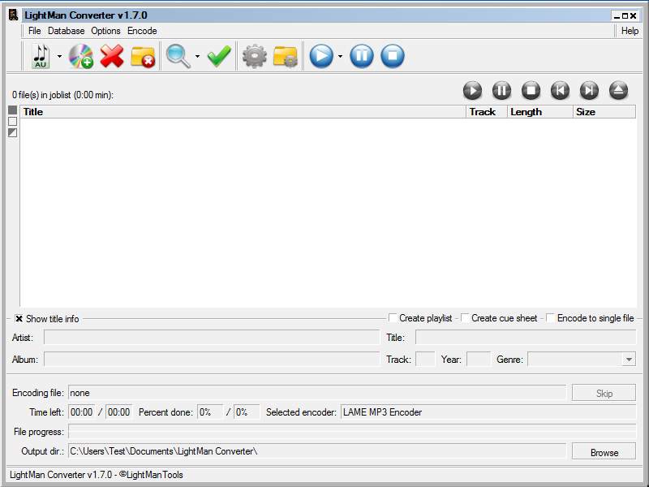Click the green checkmark submit icon
649x487 pixels.
[x=219, y=56]
